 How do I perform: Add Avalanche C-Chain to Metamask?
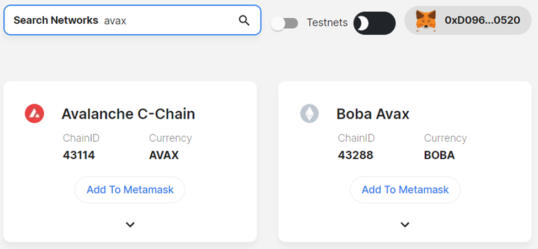click(130, 190)
